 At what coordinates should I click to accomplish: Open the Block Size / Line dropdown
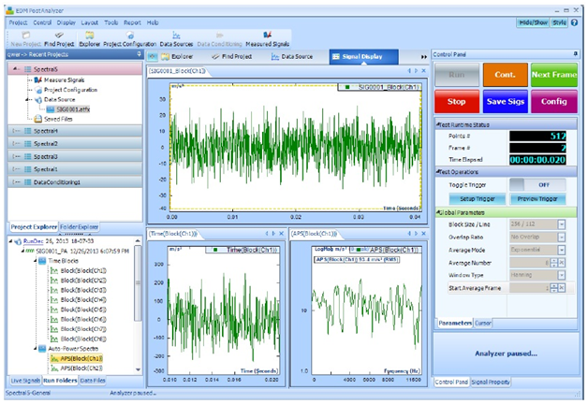coord(562,224)
